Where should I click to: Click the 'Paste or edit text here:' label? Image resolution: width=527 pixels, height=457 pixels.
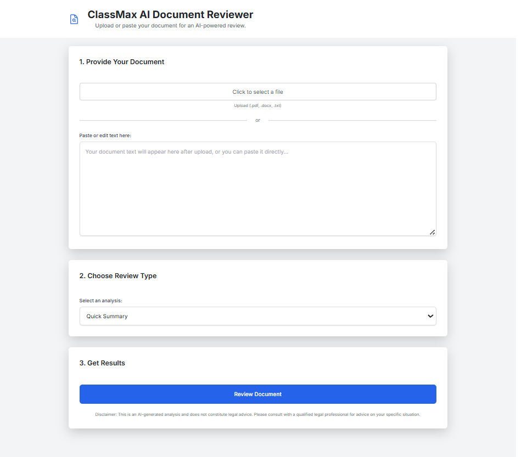click(x=105, y=136)
